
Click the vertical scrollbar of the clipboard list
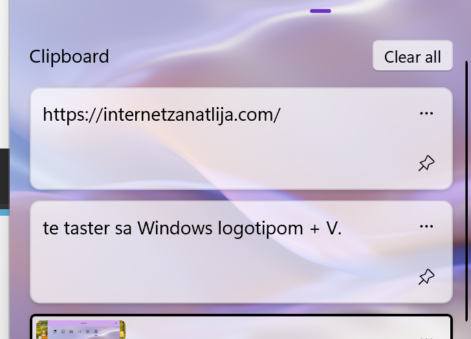coord(466,191)
